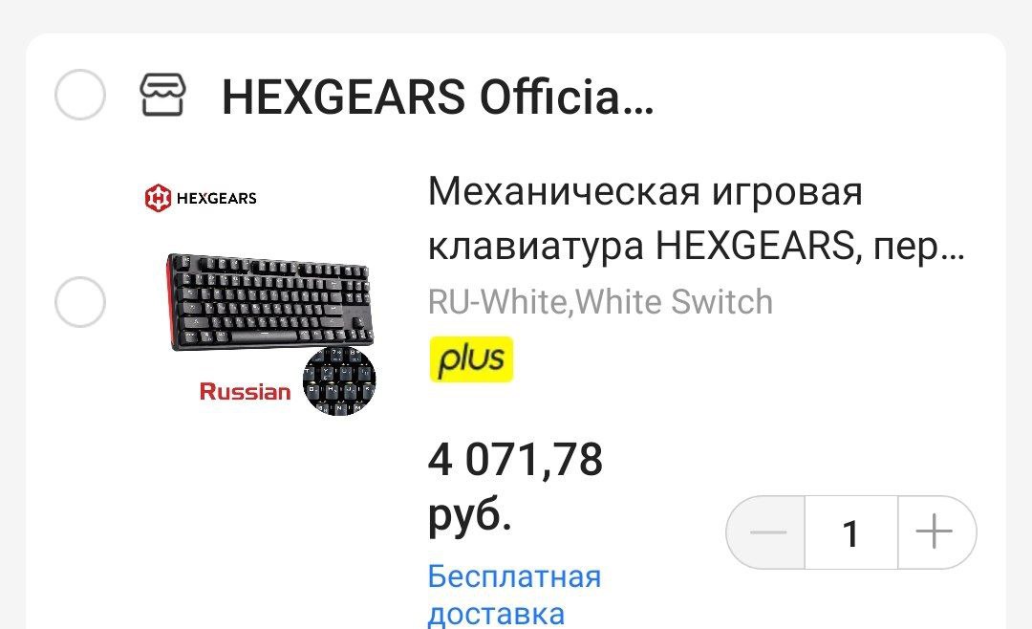Click the word доставка under the price
1032x629 pixels.
(496, 614)
